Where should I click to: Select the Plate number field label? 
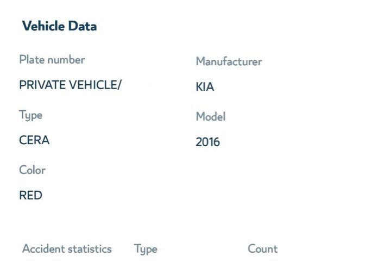[x=52, y=60]
